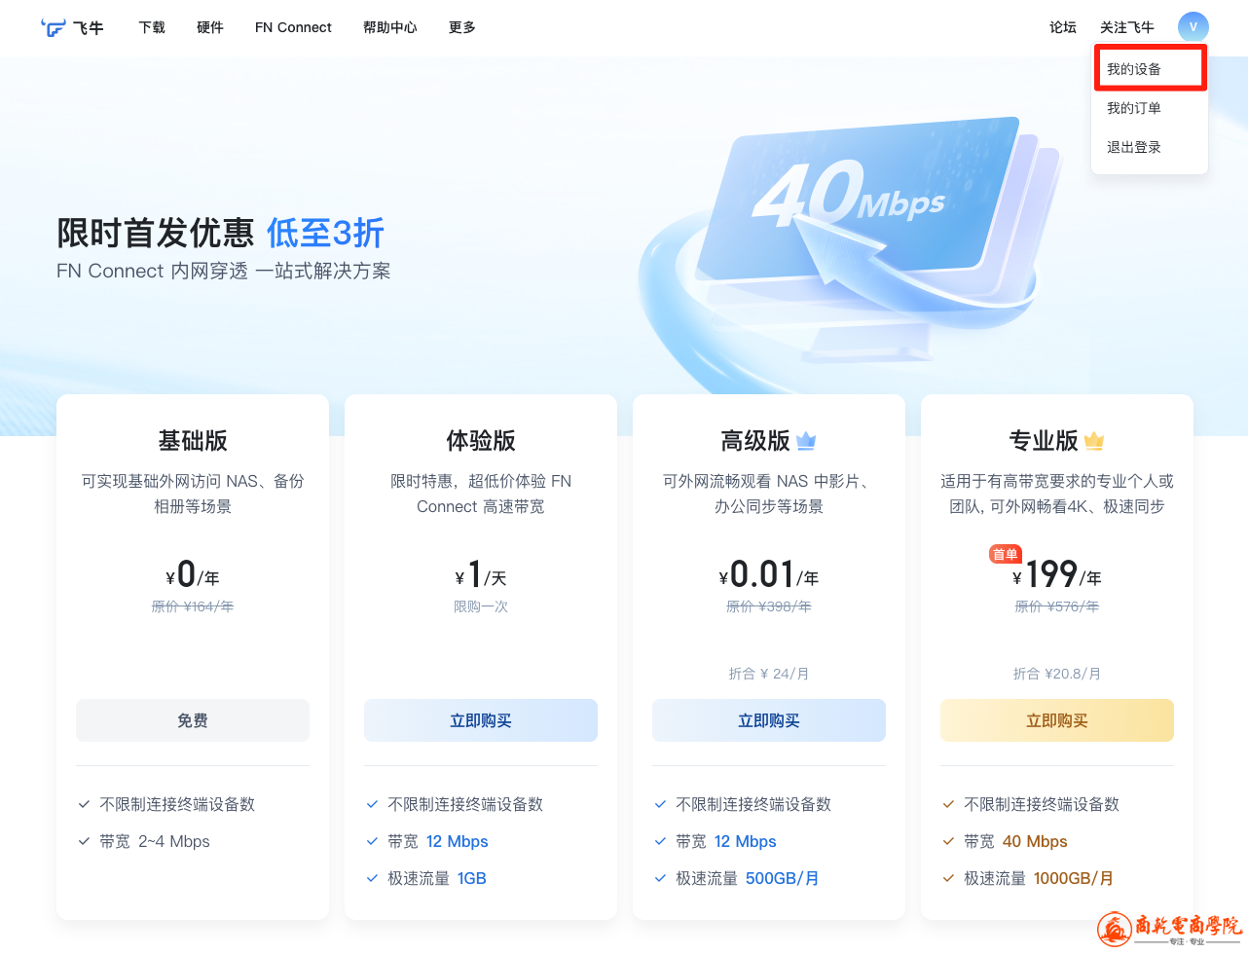Click the struck-out 原价 ¥576/年 text

pyautogui.click(x=1057, y=606)
